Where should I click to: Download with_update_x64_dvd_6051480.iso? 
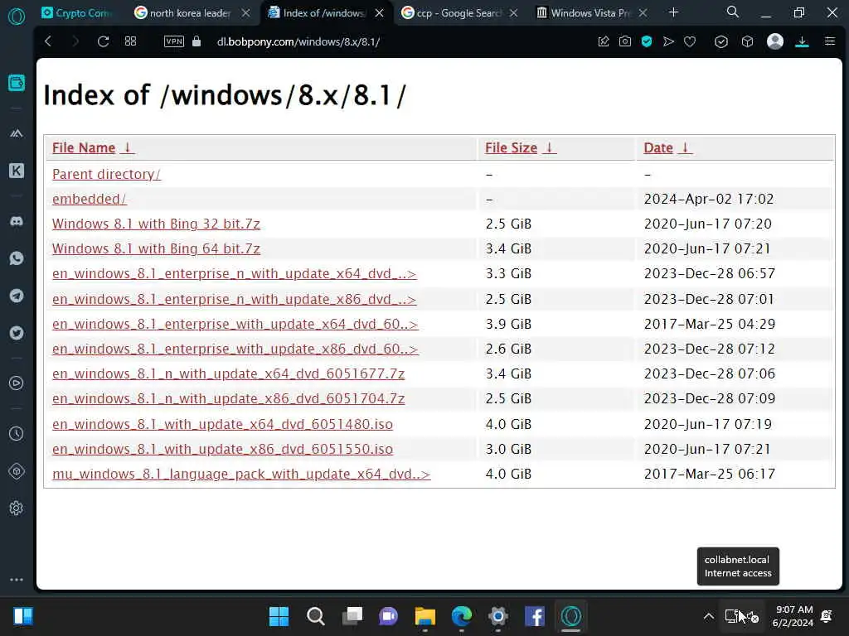[222, 424]
